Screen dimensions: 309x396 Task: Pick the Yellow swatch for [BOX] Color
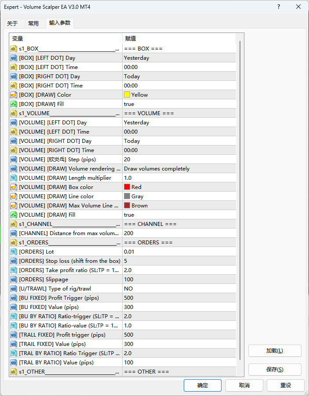click(127, 94)
